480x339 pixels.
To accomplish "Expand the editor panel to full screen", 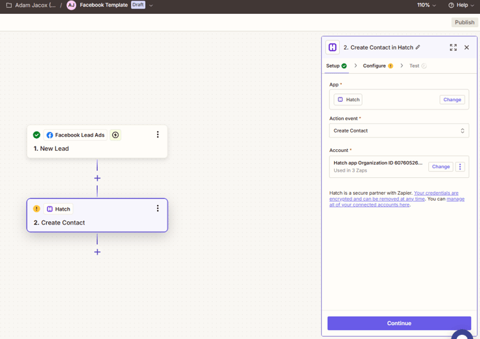I will pyautogui.click(x=453, y=47).
